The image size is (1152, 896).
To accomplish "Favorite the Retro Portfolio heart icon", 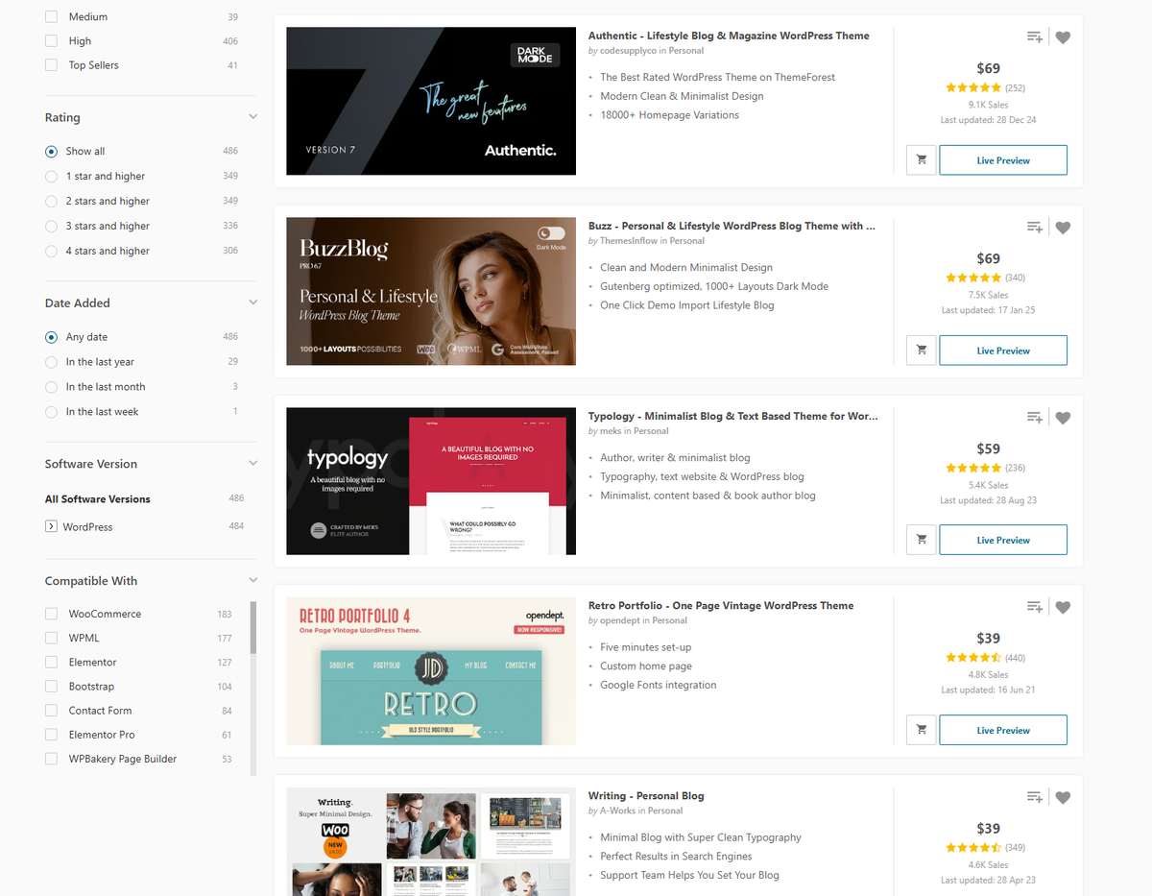I will point(1063,607).
